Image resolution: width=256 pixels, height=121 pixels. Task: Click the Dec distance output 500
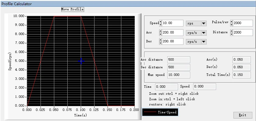pos(179,67)
